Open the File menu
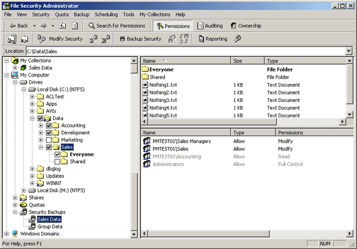The height and width of the screenshot is (249, 357). pos(8,14)
